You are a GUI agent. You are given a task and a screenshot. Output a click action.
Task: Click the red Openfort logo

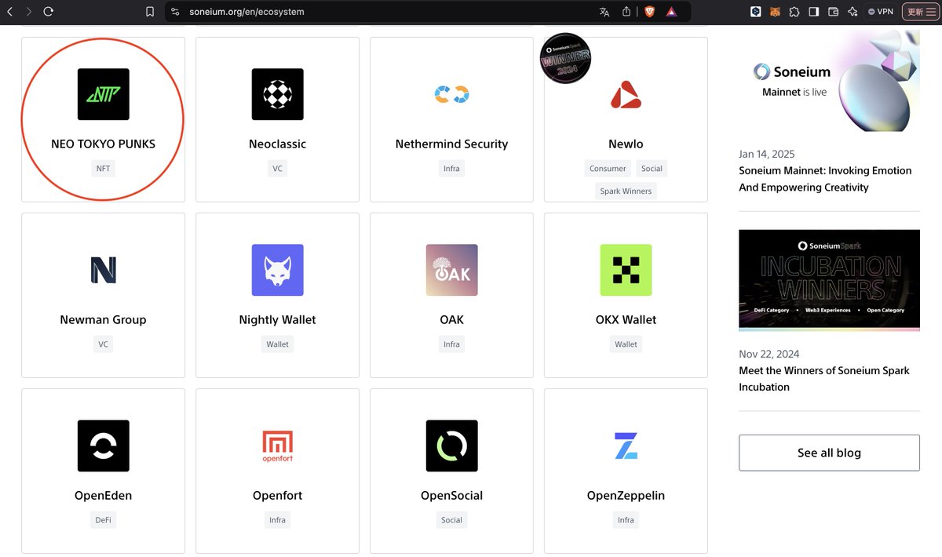[x=278, y=446]
